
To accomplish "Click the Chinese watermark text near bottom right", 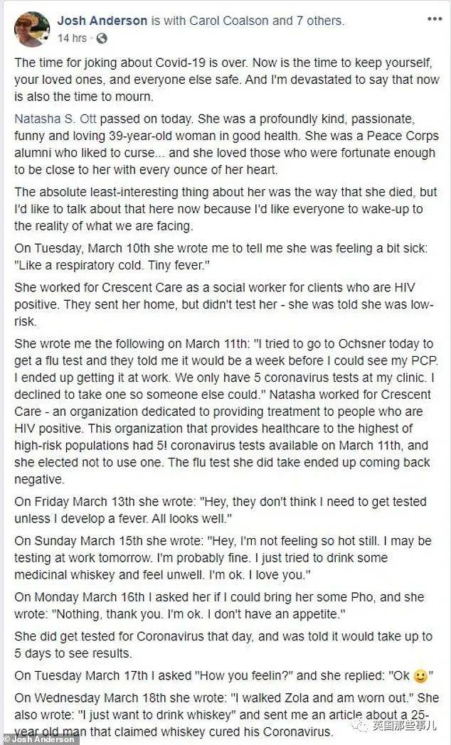I will tap(405, 726).
